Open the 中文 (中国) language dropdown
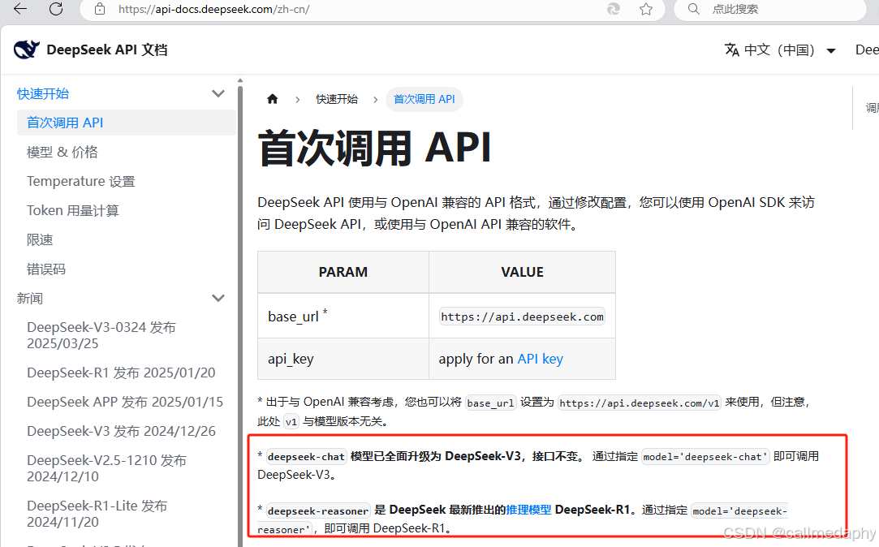The image size is (879, 547). coord(780,50)
